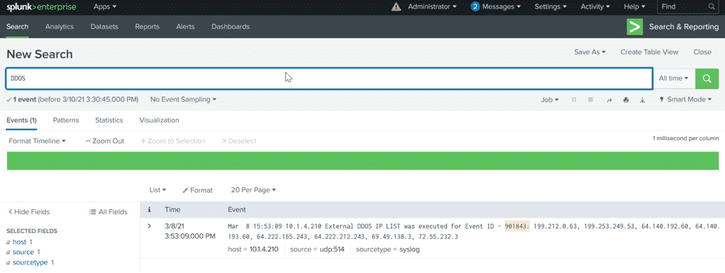Viewport: 725px width, 273px height.
Task: Click the Close search button
Action: click(702, 52)
